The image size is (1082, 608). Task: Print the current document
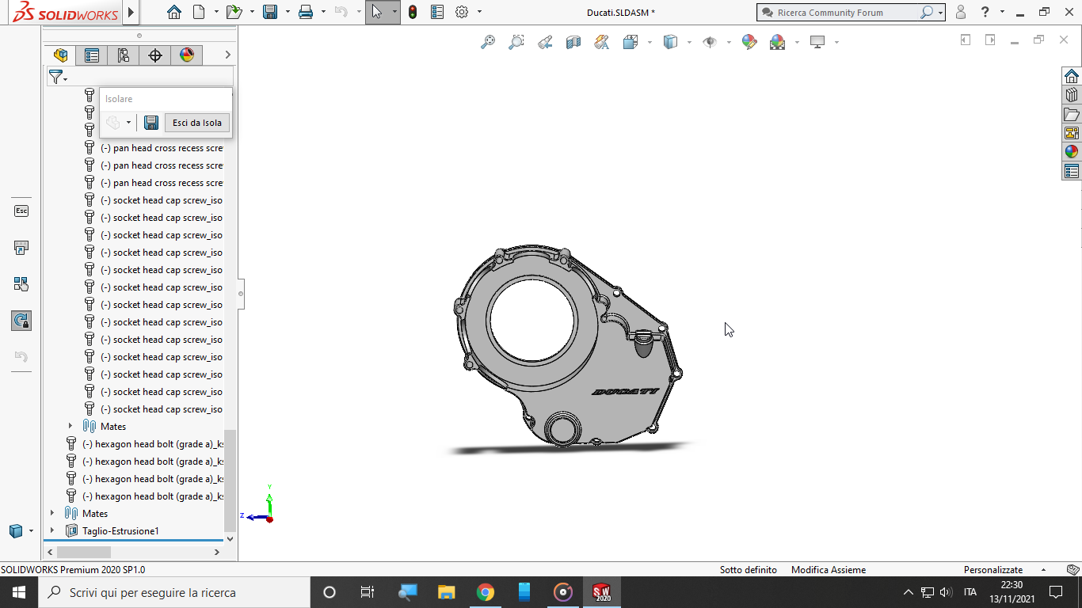[x=306, y=12]
